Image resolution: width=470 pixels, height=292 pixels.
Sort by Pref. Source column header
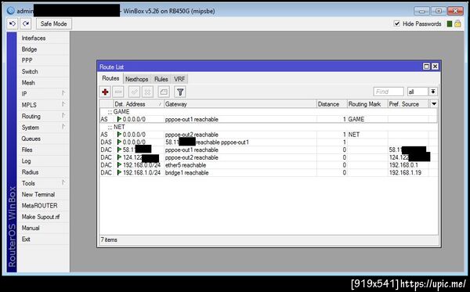(x=408, y=104)
